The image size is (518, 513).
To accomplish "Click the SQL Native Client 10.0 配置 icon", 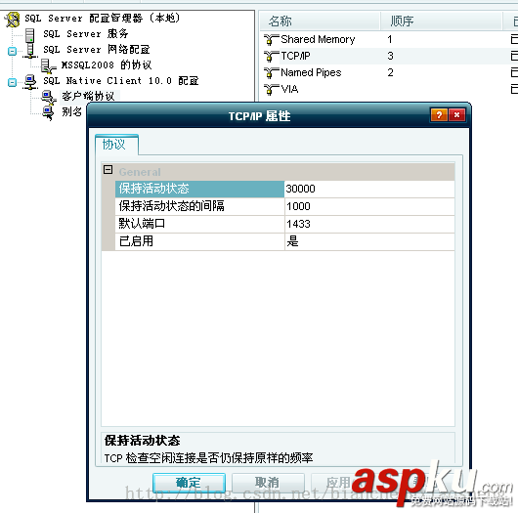I will click(x=30, y=81).
